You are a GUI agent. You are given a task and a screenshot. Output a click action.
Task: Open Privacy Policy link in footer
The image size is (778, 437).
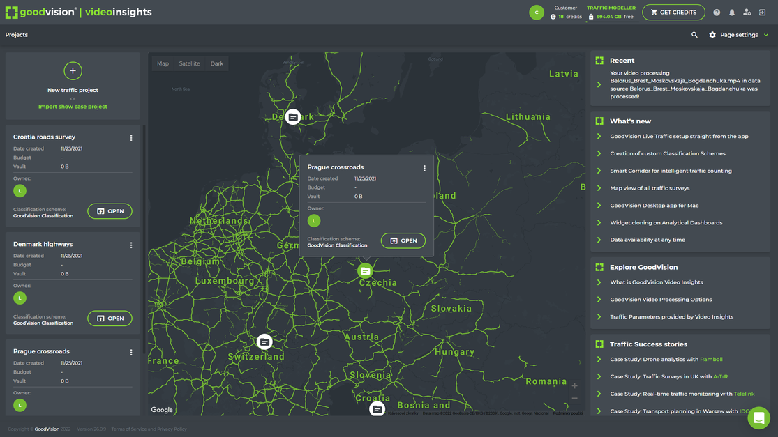coord(172,429)
